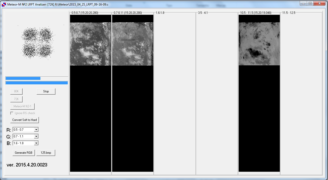Minimize the LRPT Analizer window
Viewport: 328px width, 180px height.
tap(304, 3)
